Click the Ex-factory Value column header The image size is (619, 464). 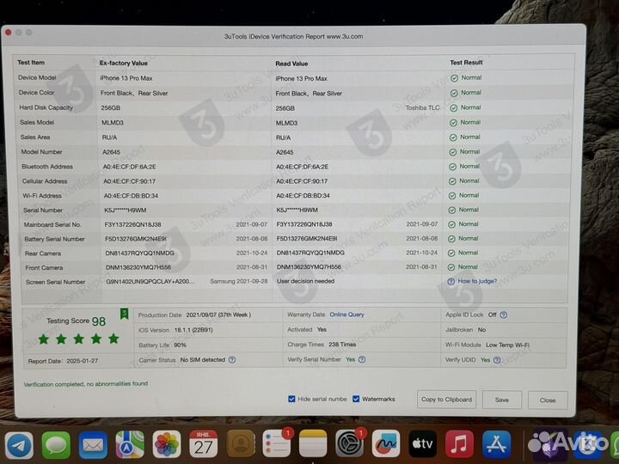point(124,63)
